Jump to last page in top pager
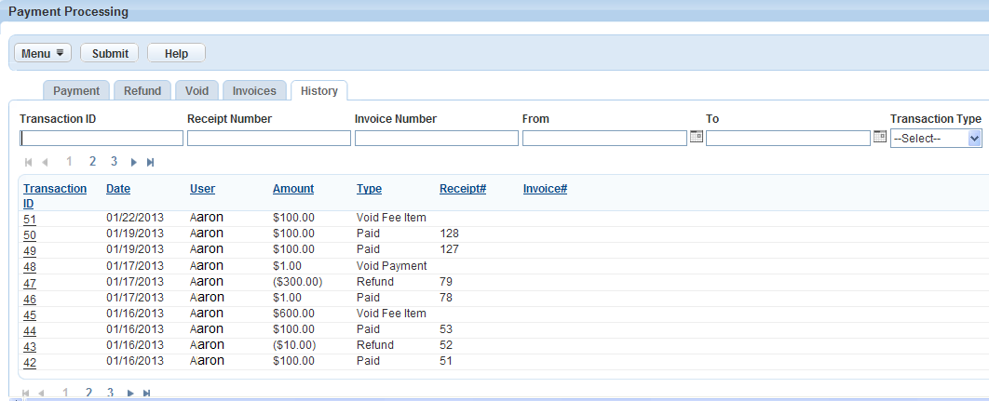The width and height of the screenshot is (989, 401). coord(150,162)
